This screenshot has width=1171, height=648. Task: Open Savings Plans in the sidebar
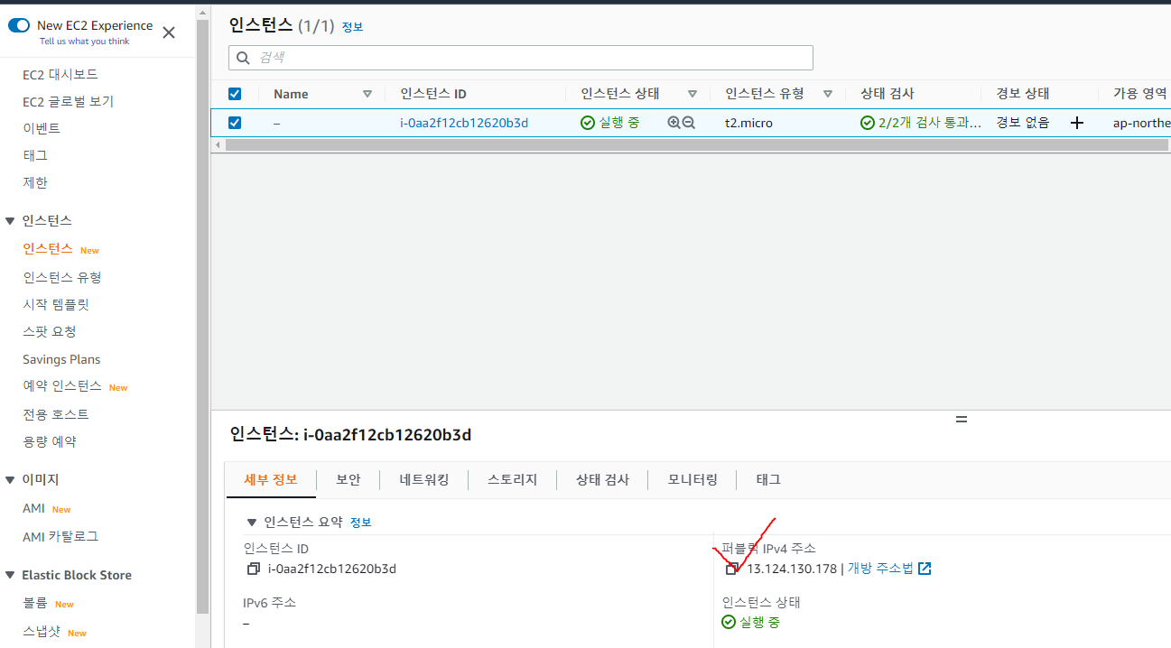(61, 359)
